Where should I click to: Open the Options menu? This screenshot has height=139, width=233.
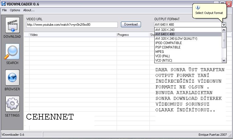(x=15, y=10)
